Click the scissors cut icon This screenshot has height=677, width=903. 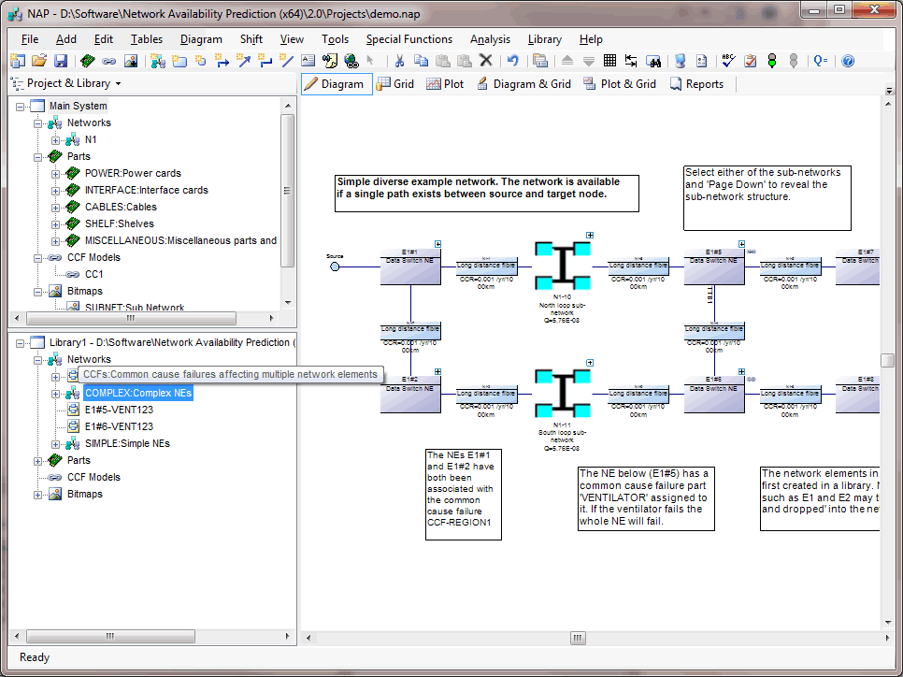[x=399, y=61]
